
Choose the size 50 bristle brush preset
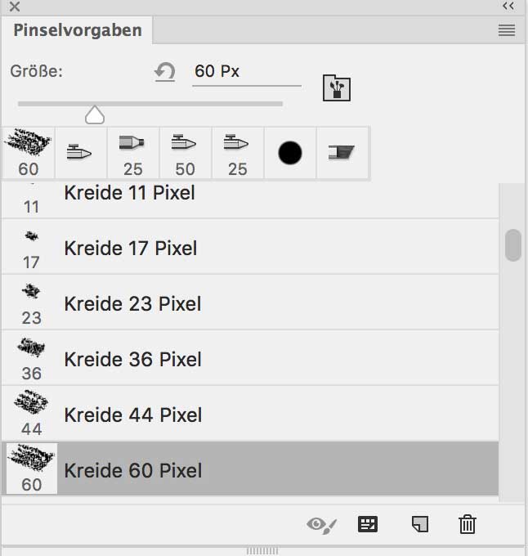click(186, 152)
